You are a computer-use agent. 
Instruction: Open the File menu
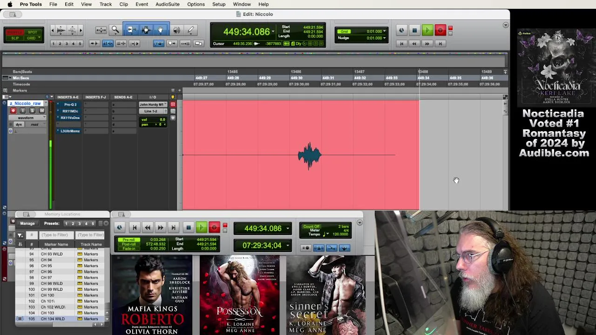click(53, 4)
